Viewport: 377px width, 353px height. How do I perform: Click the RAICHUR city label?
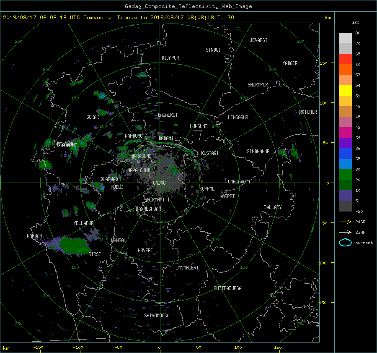coord(308,112)
